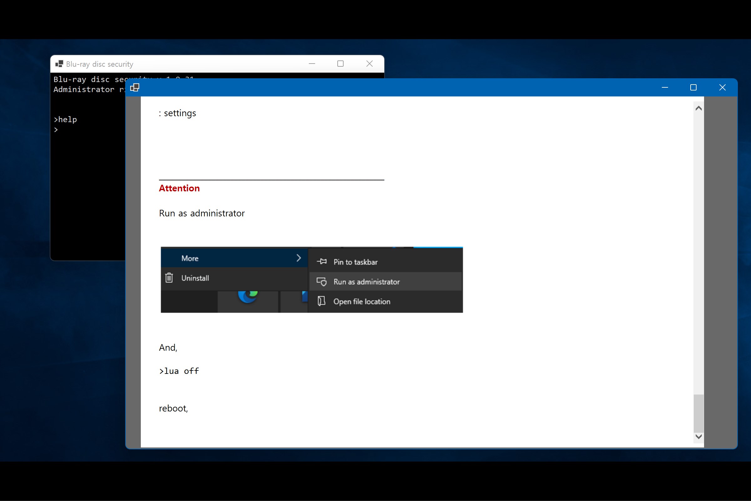The height and width of the screenshot is (501, 751).
Task: Minimize the blue help window
Action: click(665, 88)
